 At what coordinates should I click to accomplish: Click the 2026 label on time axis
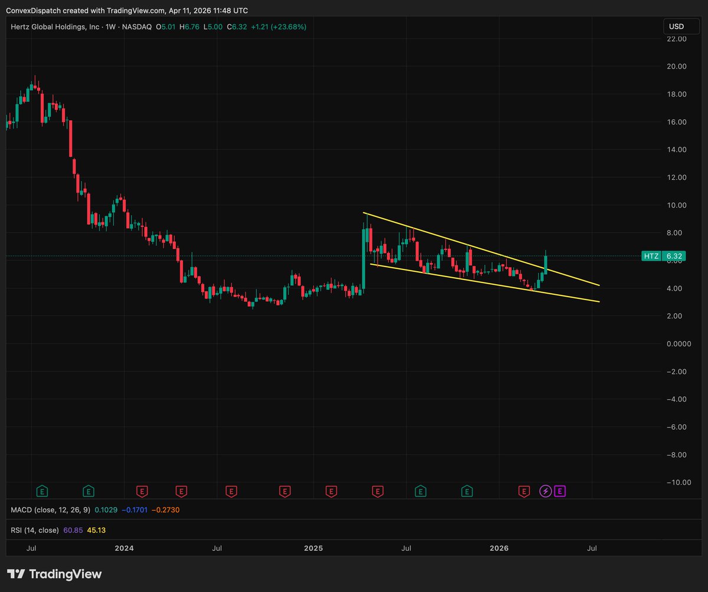pyautogui.click(x=500, y=548)
